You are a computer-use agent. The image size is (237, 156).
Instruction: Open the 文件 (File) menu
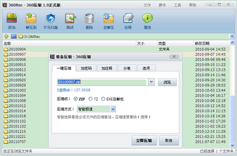[x=147, y=5]
